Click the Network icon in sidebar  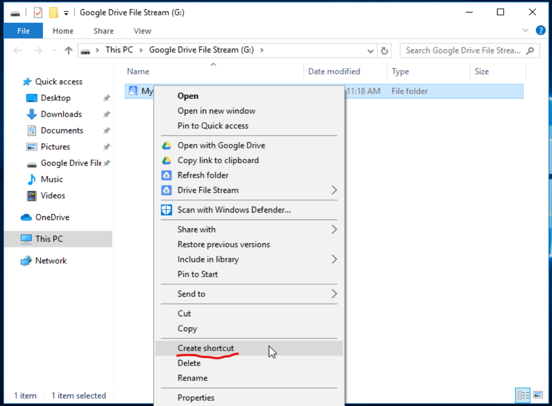[27, 261]
